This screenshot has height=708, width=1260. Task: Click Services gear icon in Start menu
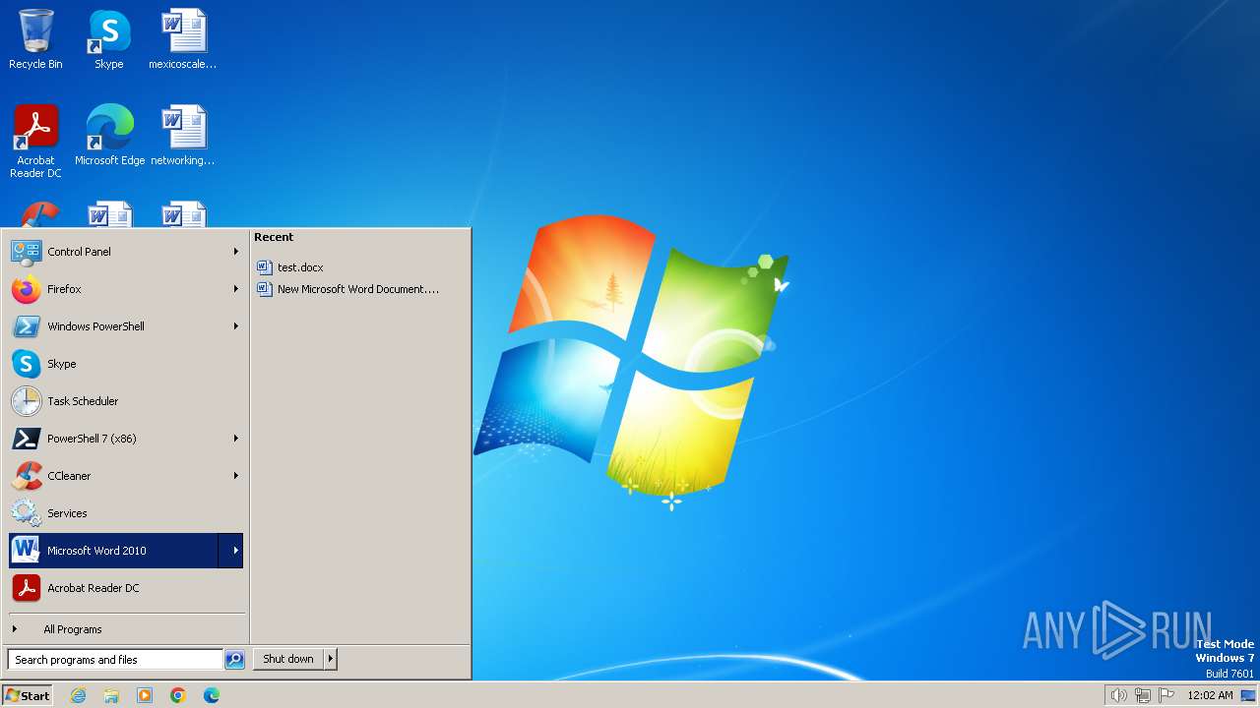pyautogui.click(x=27, y=513)
